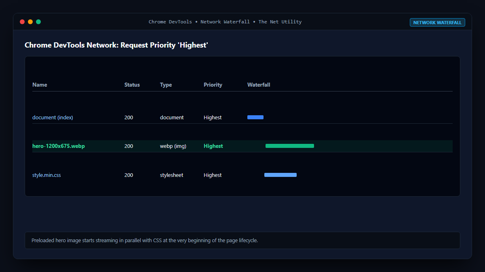Click green Highest priority of hero image row
The width and height of the screenshot is (485, 272).
tap(213, 146)
